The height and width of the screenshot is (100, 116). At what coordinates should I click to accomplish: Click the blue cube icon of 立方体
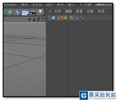pyautogui.click(x=54, y=18)
